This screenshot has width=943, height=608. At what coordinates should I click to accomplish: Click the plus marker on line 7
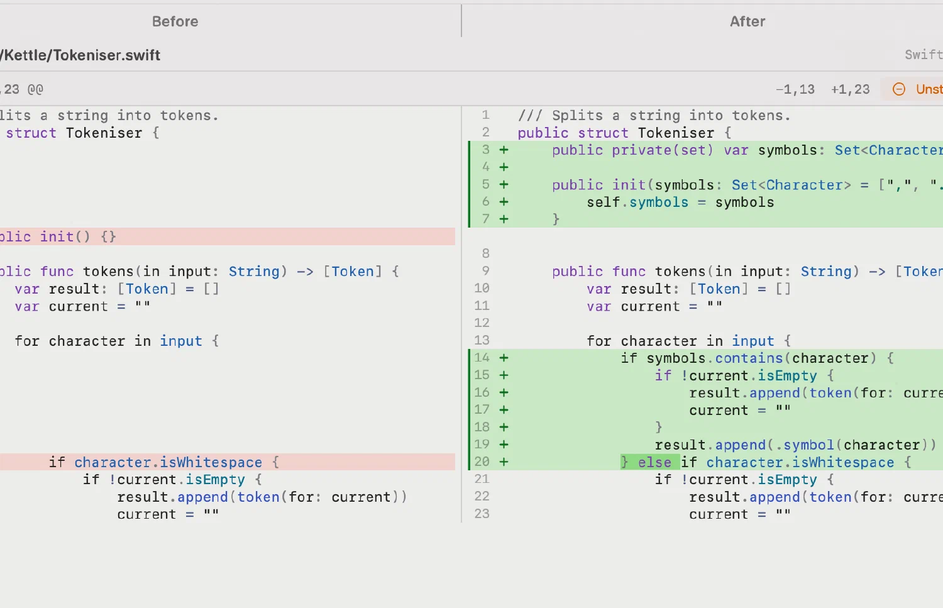point(504,219)
